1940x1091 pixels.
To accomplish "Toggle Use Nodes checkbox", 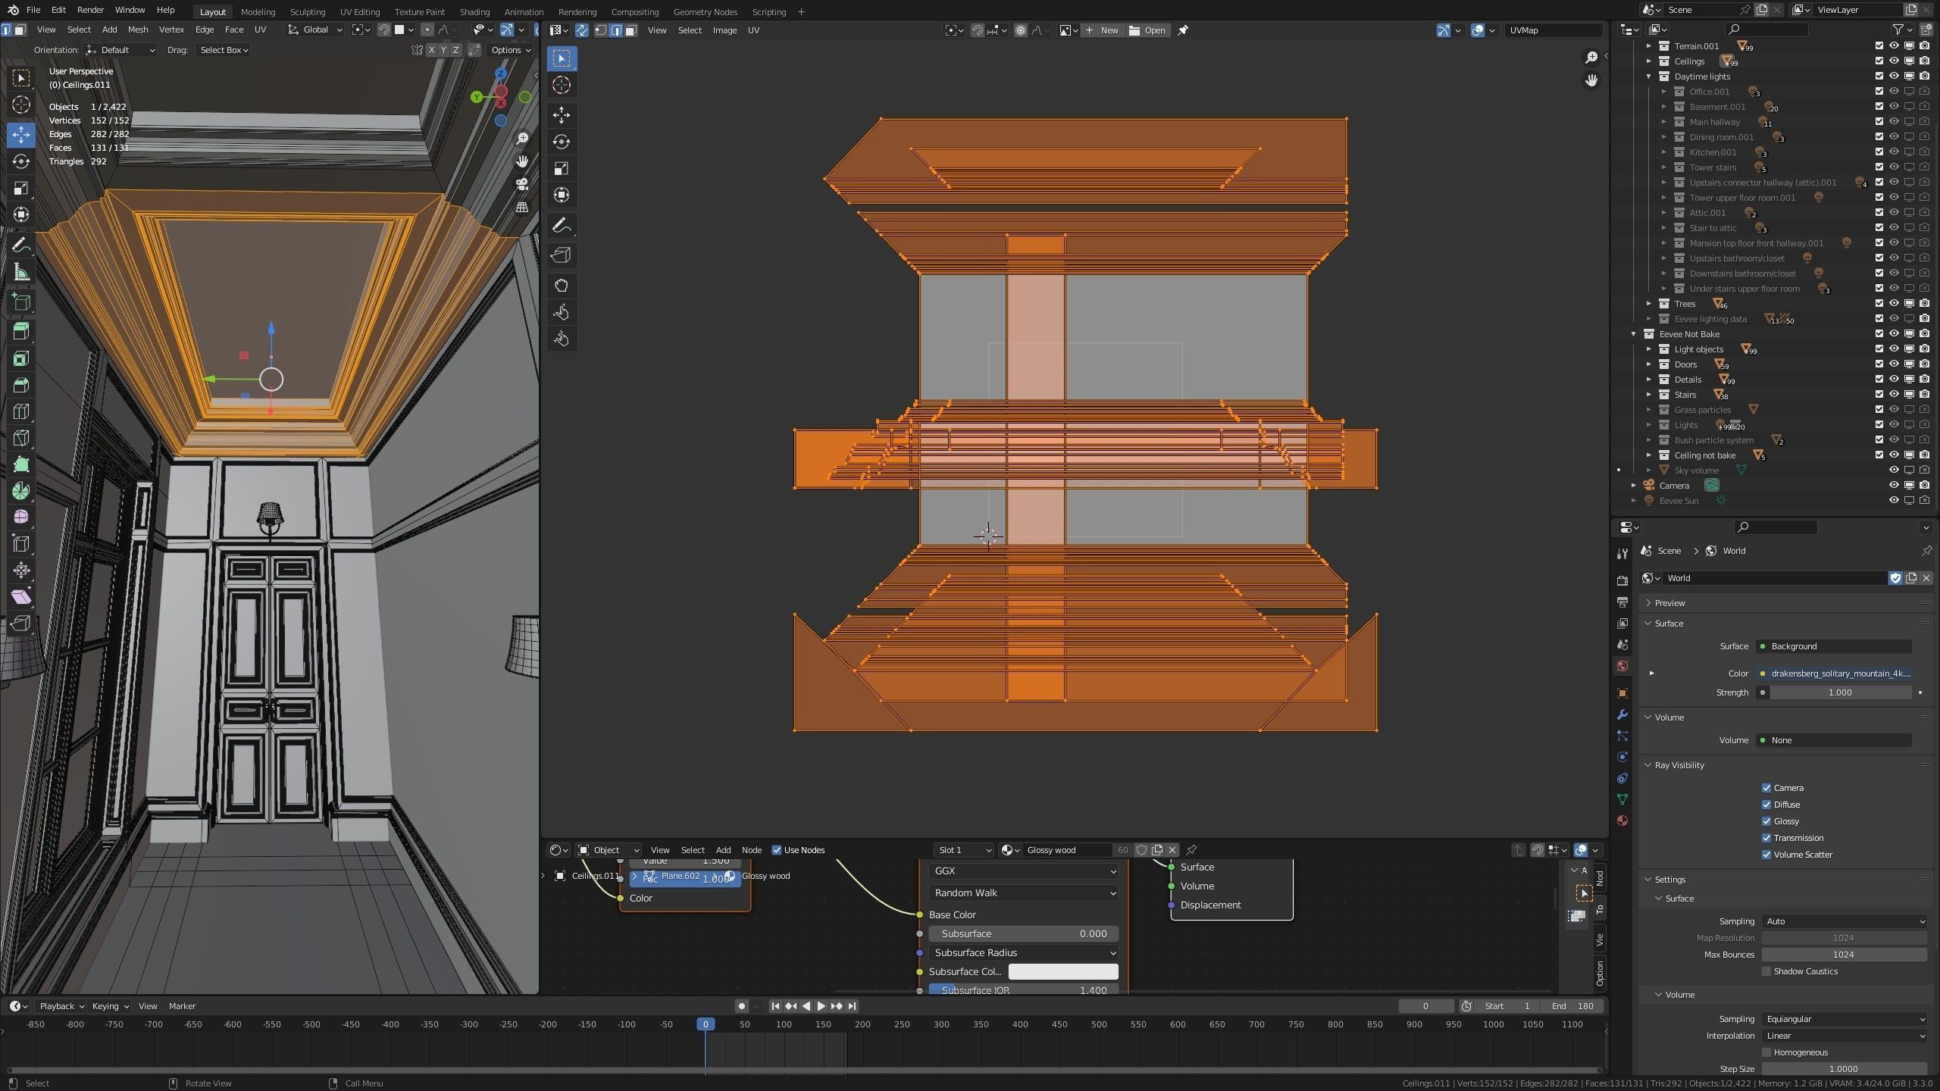I will pos(776,850).
